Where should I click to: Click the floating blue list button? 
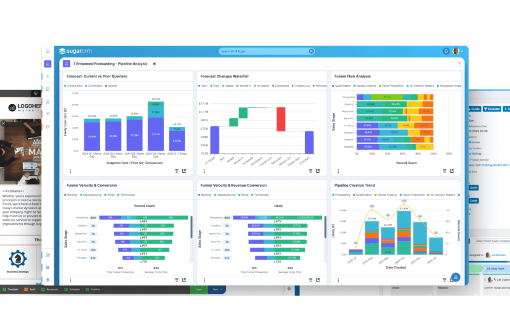[x=456, y=277]
